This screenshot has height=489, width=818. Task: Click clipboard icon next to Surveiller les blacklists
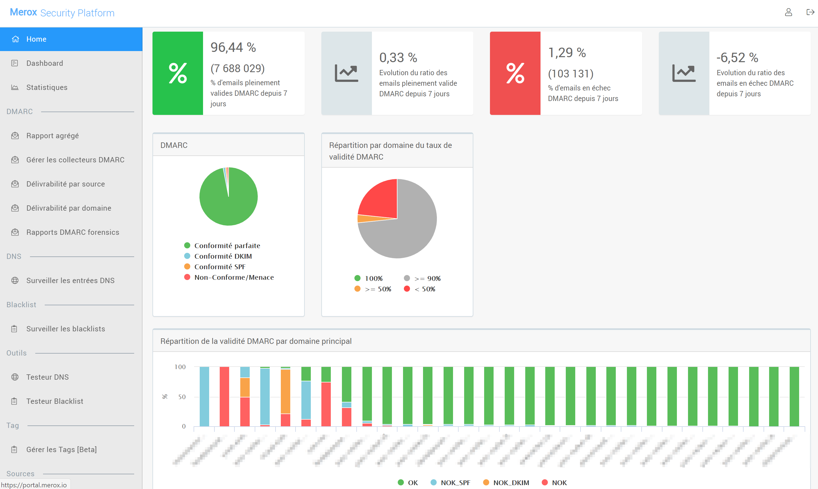click(14, 329)
